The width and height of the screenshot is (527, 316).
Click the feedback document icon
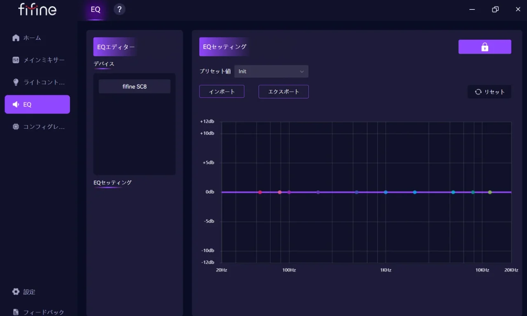point(16,312)
